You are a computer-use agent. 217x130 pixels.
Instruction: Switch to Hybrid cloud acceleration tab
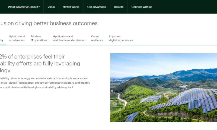[17, 38]
